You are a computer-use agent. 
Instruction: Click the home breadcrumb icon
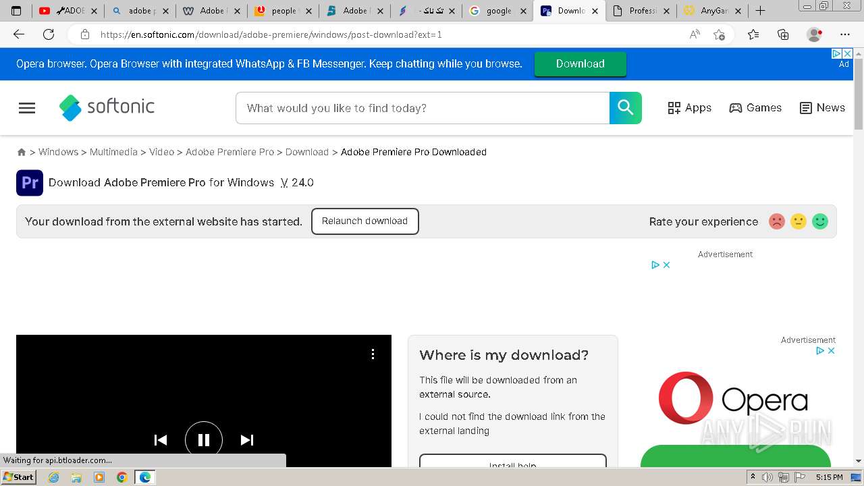pyautogui.click(x=22, y=153)
